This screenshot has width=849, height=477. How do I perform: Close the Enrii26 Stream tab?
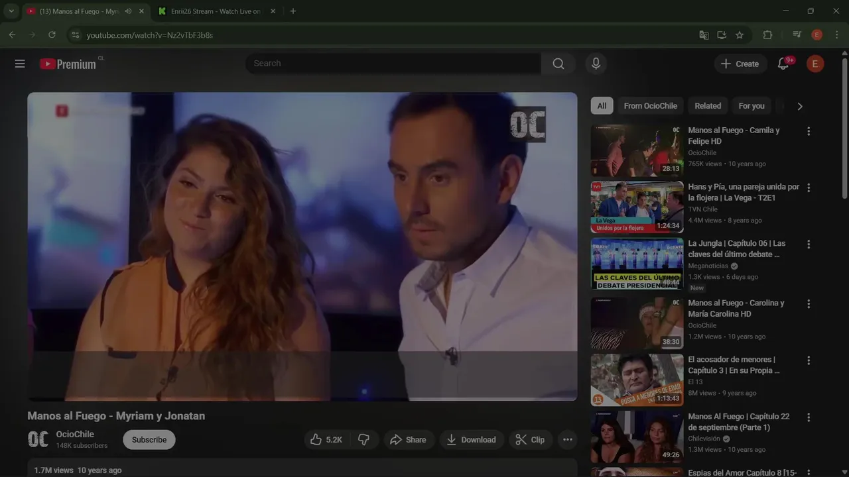coord(273,11)
